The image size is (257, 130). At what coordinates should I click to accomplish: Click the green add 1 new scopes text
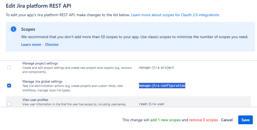click(165, 120)
